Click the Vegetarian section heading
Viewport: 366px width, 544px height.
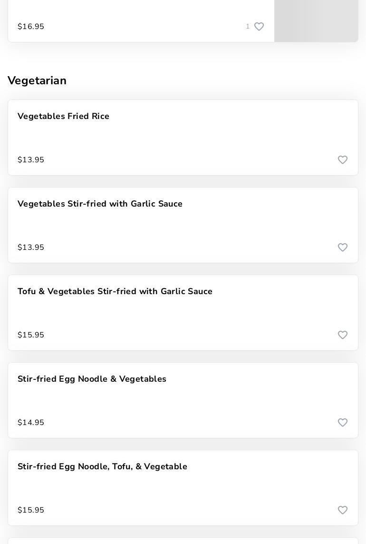point(37,81)
